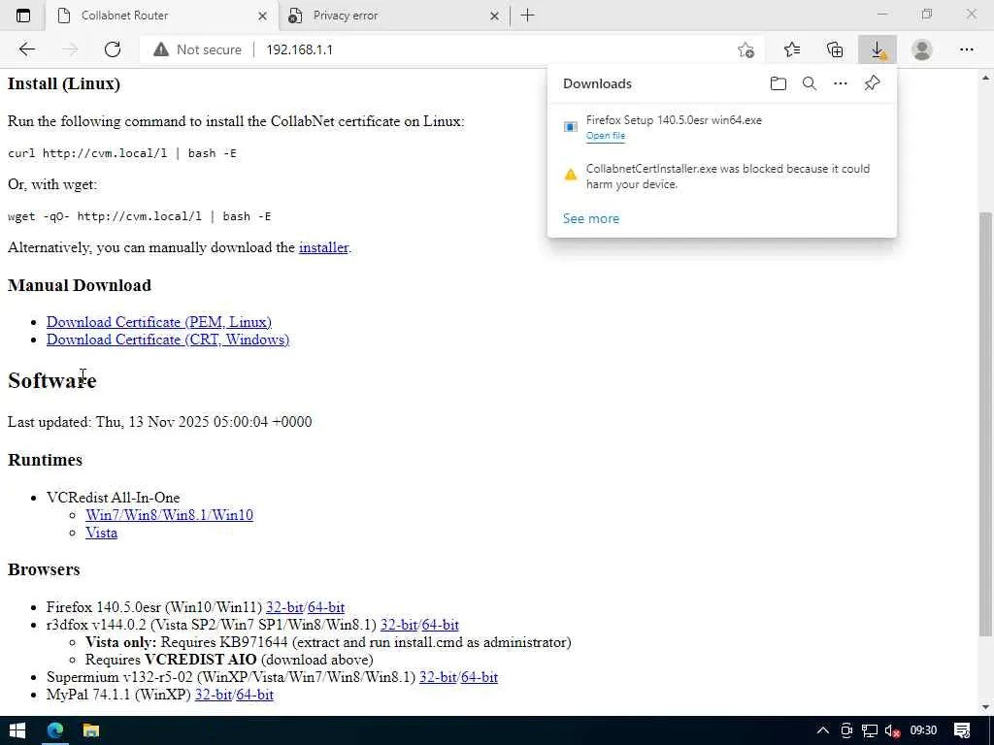Download Certificate (PEM, Linux)
The image size is (994, 745).
[158, 322]
